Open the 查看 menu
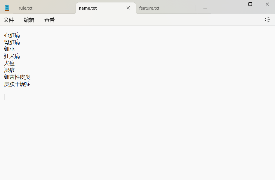The width and height of the screenshot is (275, 180). pyautogui.click(x=49, y=20)
